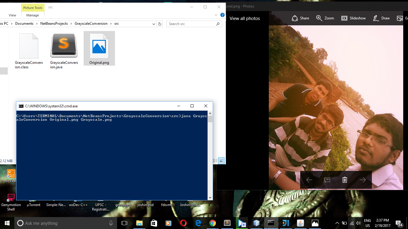Open Explorer help with the question mark
408x229 pixels.
pos(222,15)
